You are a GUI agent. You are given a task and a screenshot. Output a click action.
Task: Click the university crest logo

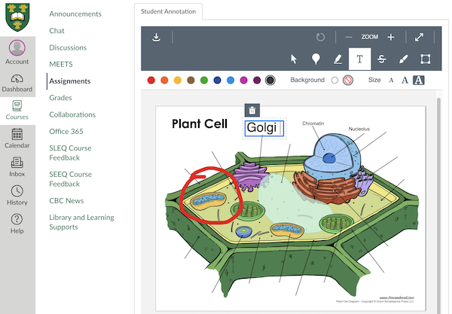coord(17,17)
